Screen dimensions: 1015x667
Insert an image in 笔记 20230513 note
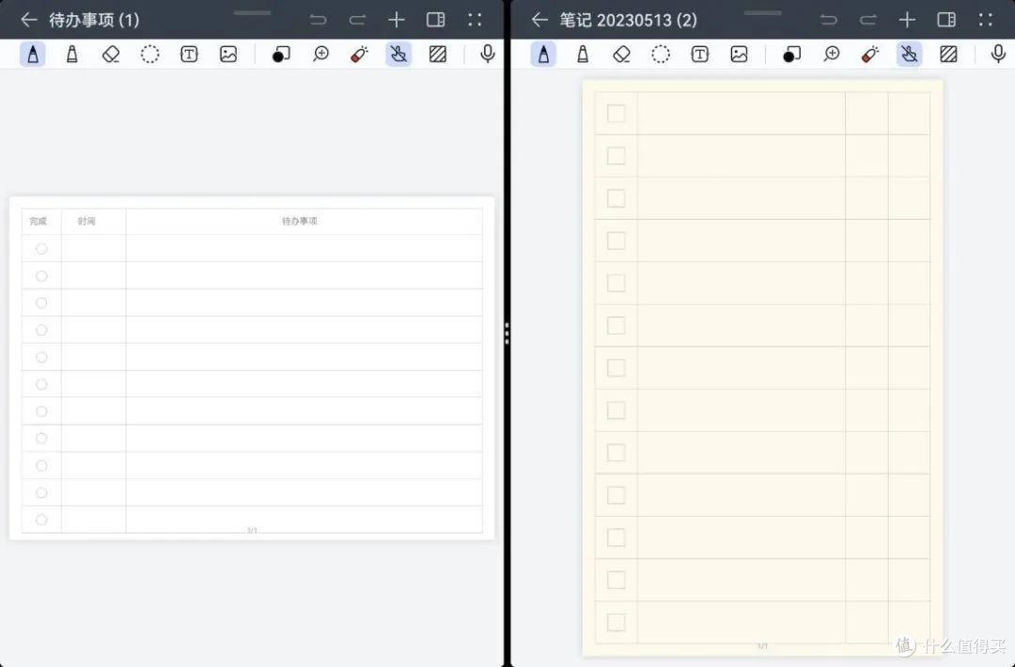point(740,54)
